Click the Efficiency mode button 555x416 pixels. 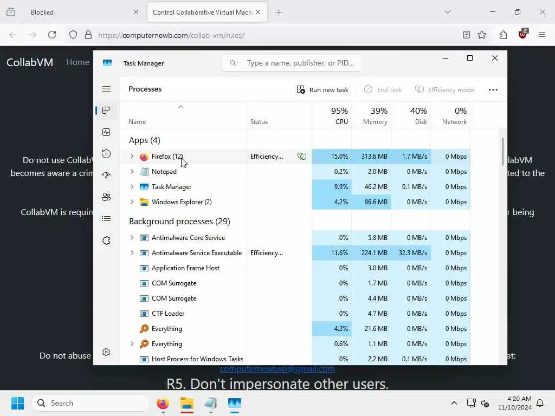[444, 90]
